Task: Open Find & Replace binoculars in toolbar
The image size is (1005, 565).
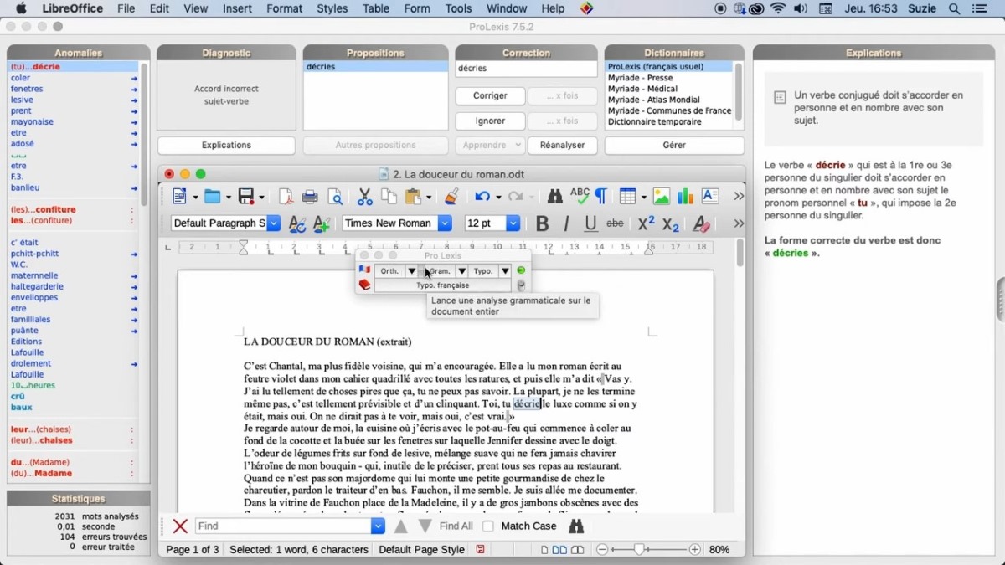Action: tap(554, 197)
